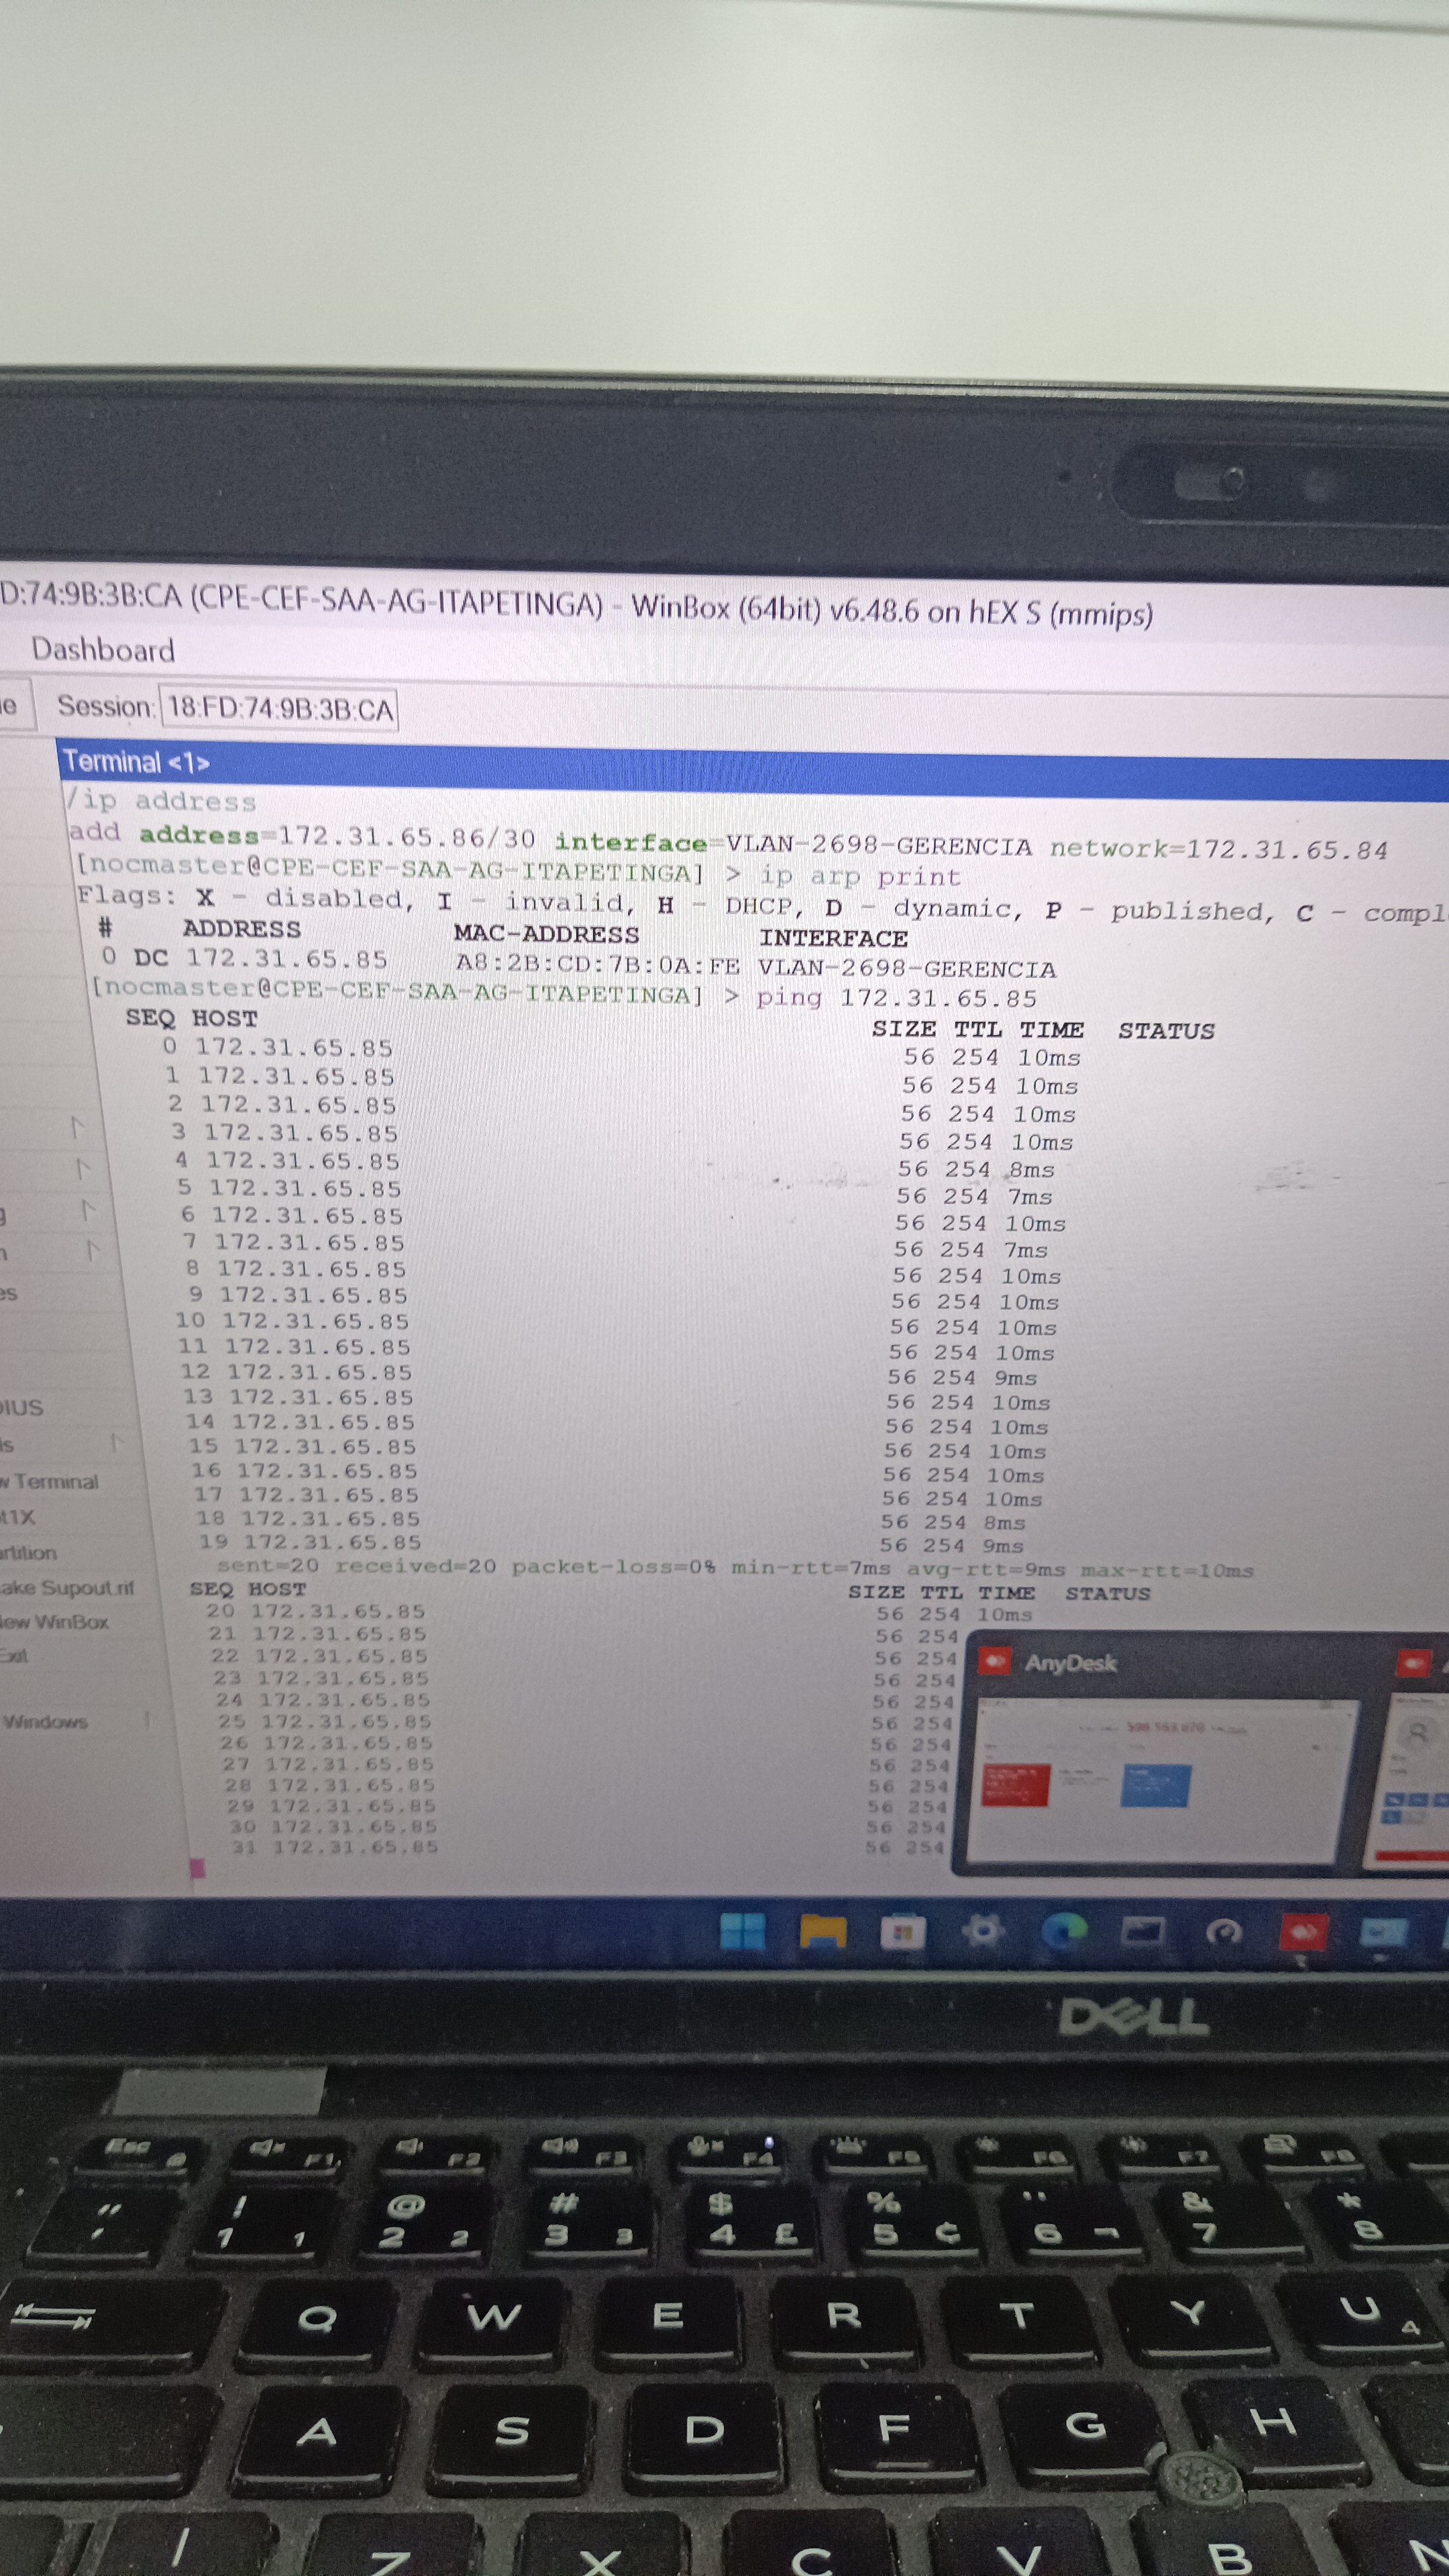Click the AnyDesk red taskbar icon
This screenshot has height=2576, width=1449.
coord(1303,1932)
